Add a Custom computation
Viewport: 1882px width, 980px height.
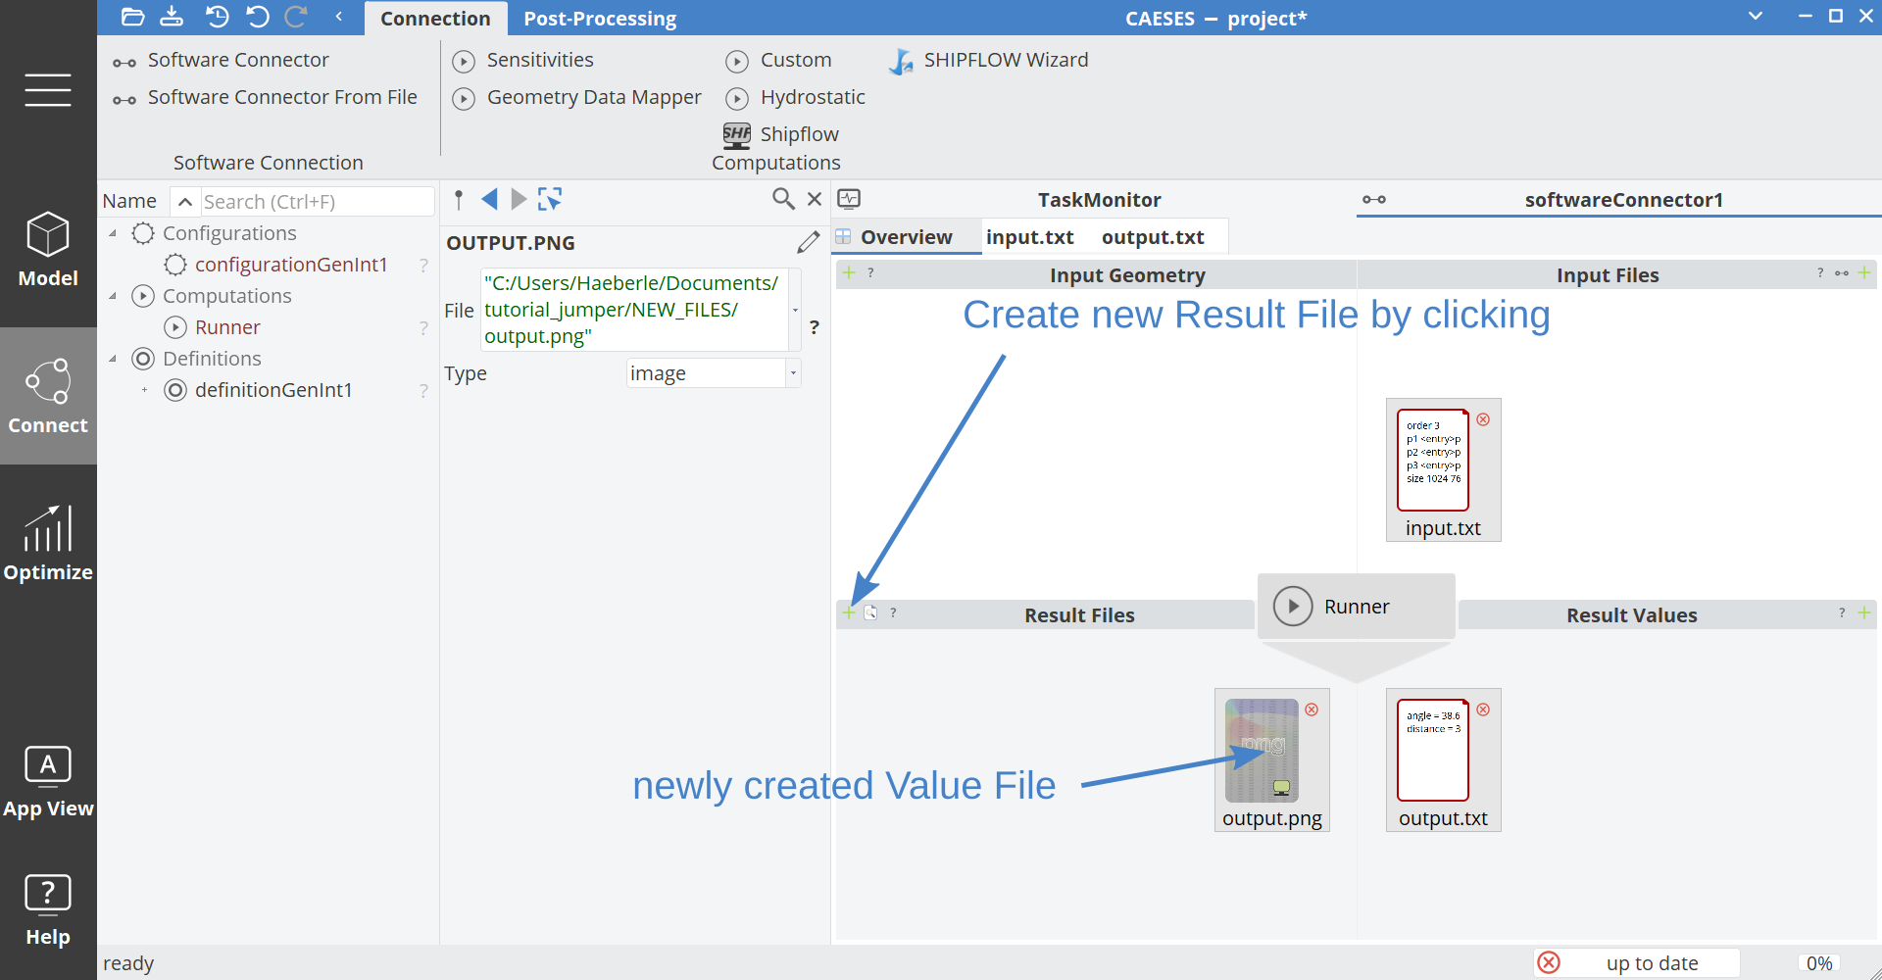coord(779,60)
